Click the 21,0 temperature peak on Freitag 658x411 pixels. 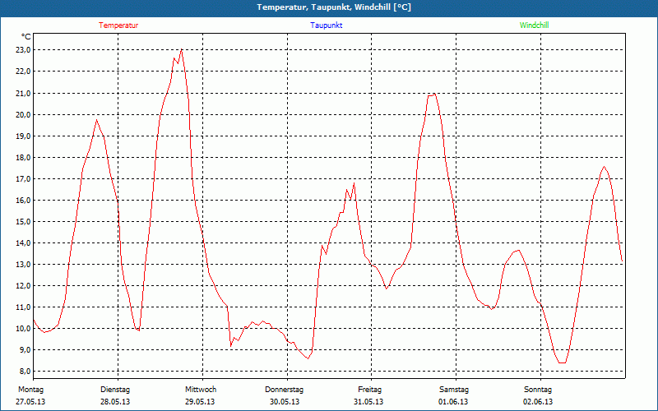(x=435, y=94)
